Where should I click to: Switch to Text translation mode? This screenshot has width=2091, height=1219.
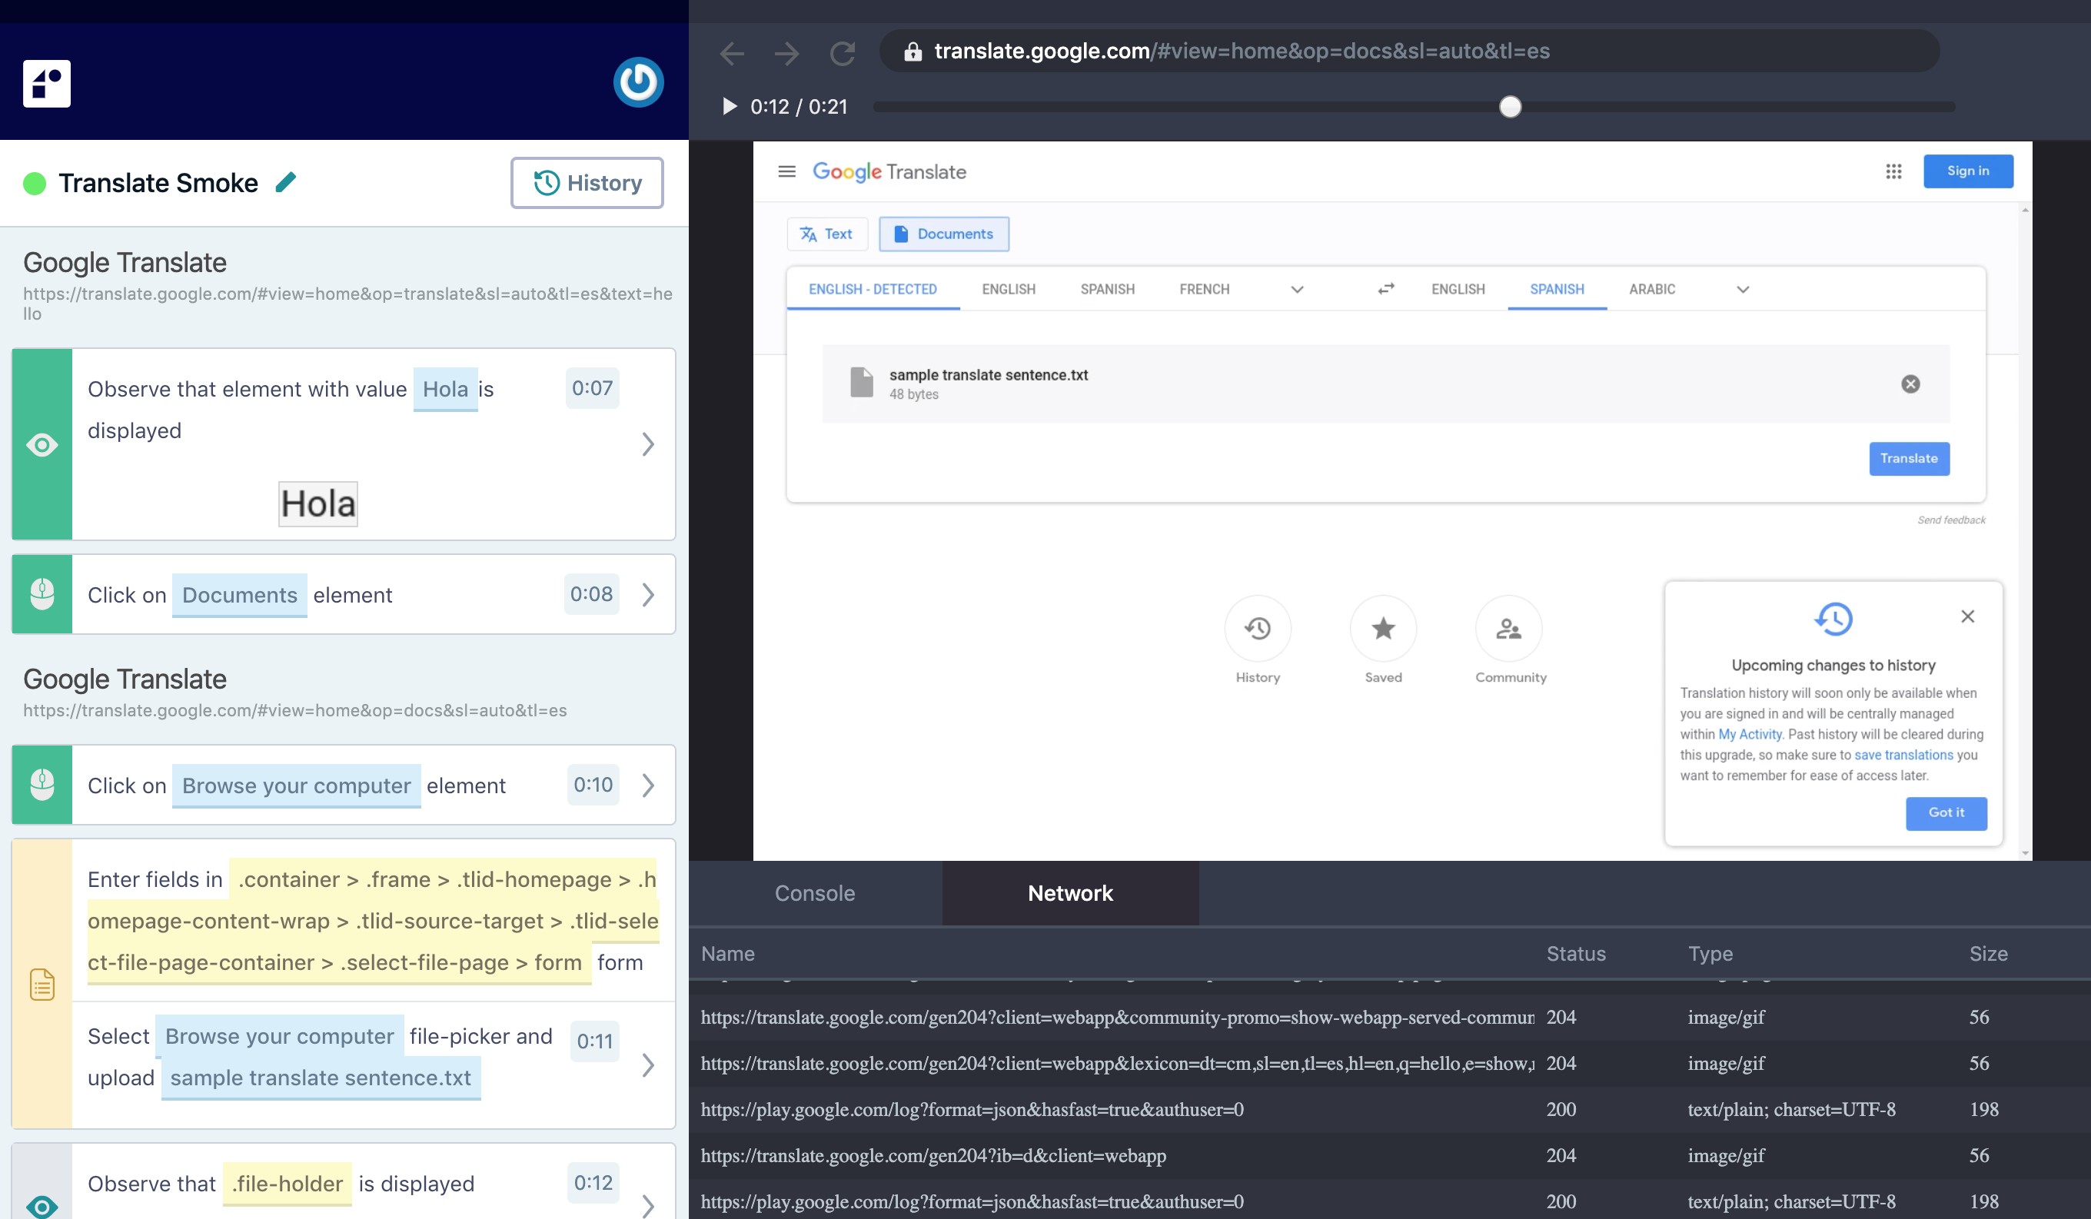826,234
